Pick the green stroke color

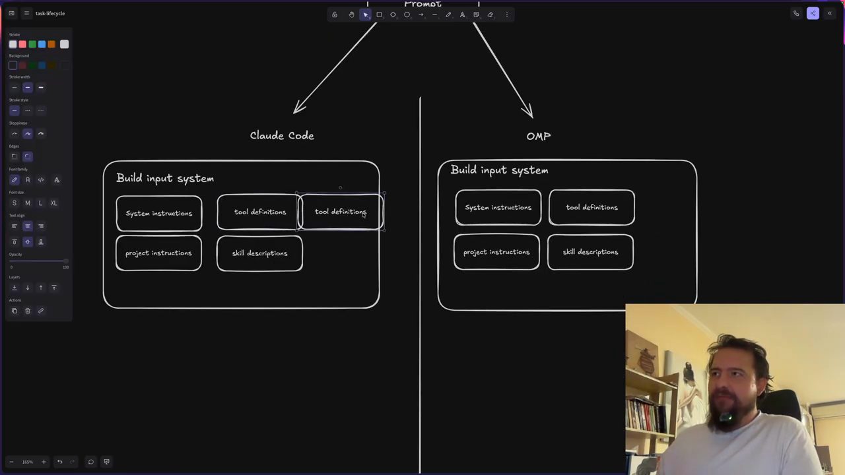coord(32,44)
